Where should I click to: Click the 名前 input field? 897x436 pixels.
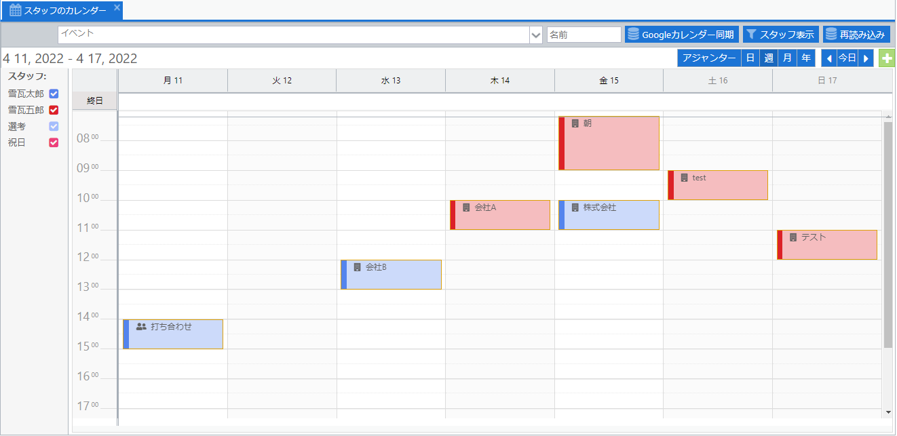pos(584,35)
